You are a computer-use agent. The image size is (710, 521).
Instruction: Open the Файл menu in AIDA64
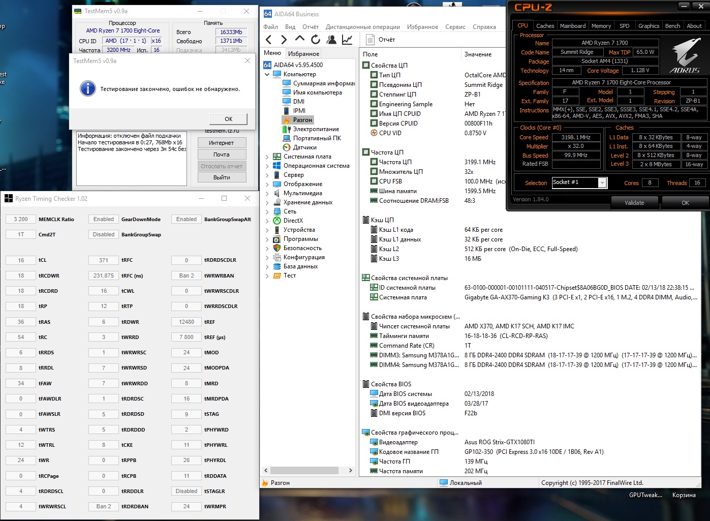[270, 27]
